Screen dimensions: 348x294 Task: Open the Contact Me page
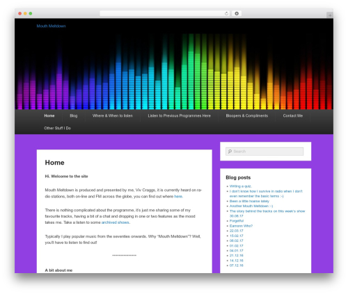(293, 115)
